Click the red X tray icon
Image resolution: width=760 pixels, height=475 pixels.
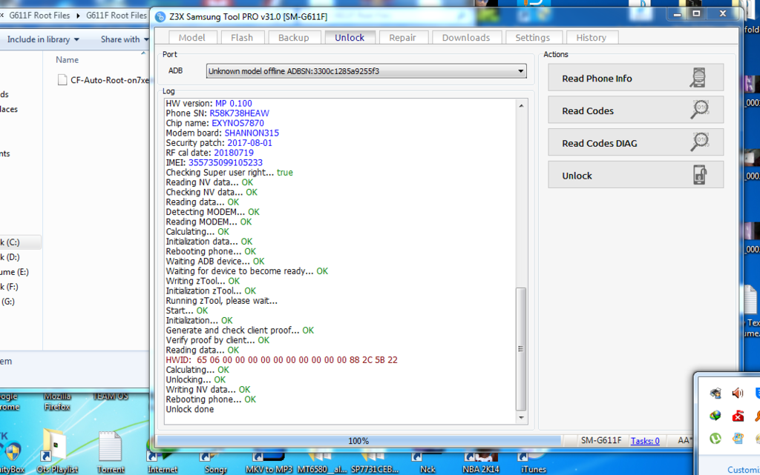click(738, 416)
